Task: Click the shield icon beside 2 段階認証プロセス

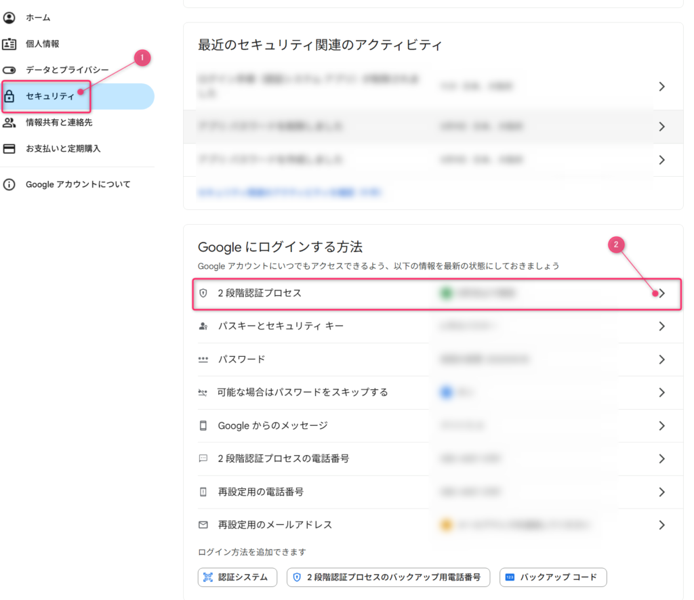Action: point(204,293)
